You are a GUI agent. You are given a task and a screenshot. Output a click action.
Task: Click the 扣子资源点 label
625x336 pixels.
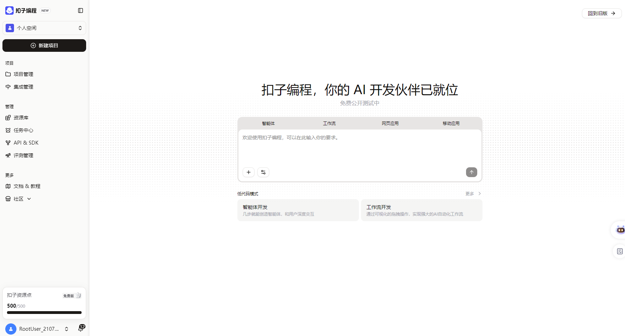click(x=19, y=295)
